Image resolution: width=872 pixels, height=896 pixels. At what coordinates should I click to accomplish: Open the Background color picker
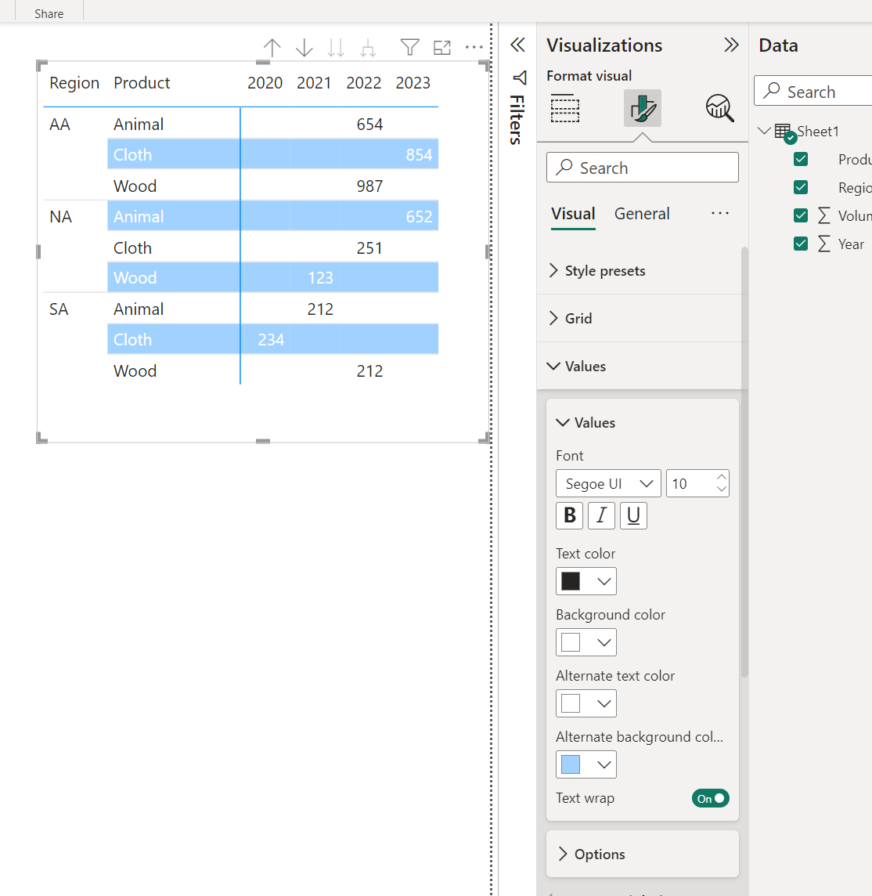586,642
